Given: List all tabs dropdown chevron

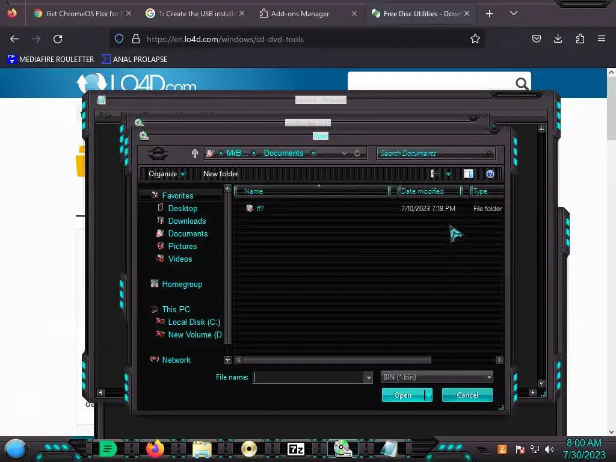Looking at the screenshot, I should 514,13.
